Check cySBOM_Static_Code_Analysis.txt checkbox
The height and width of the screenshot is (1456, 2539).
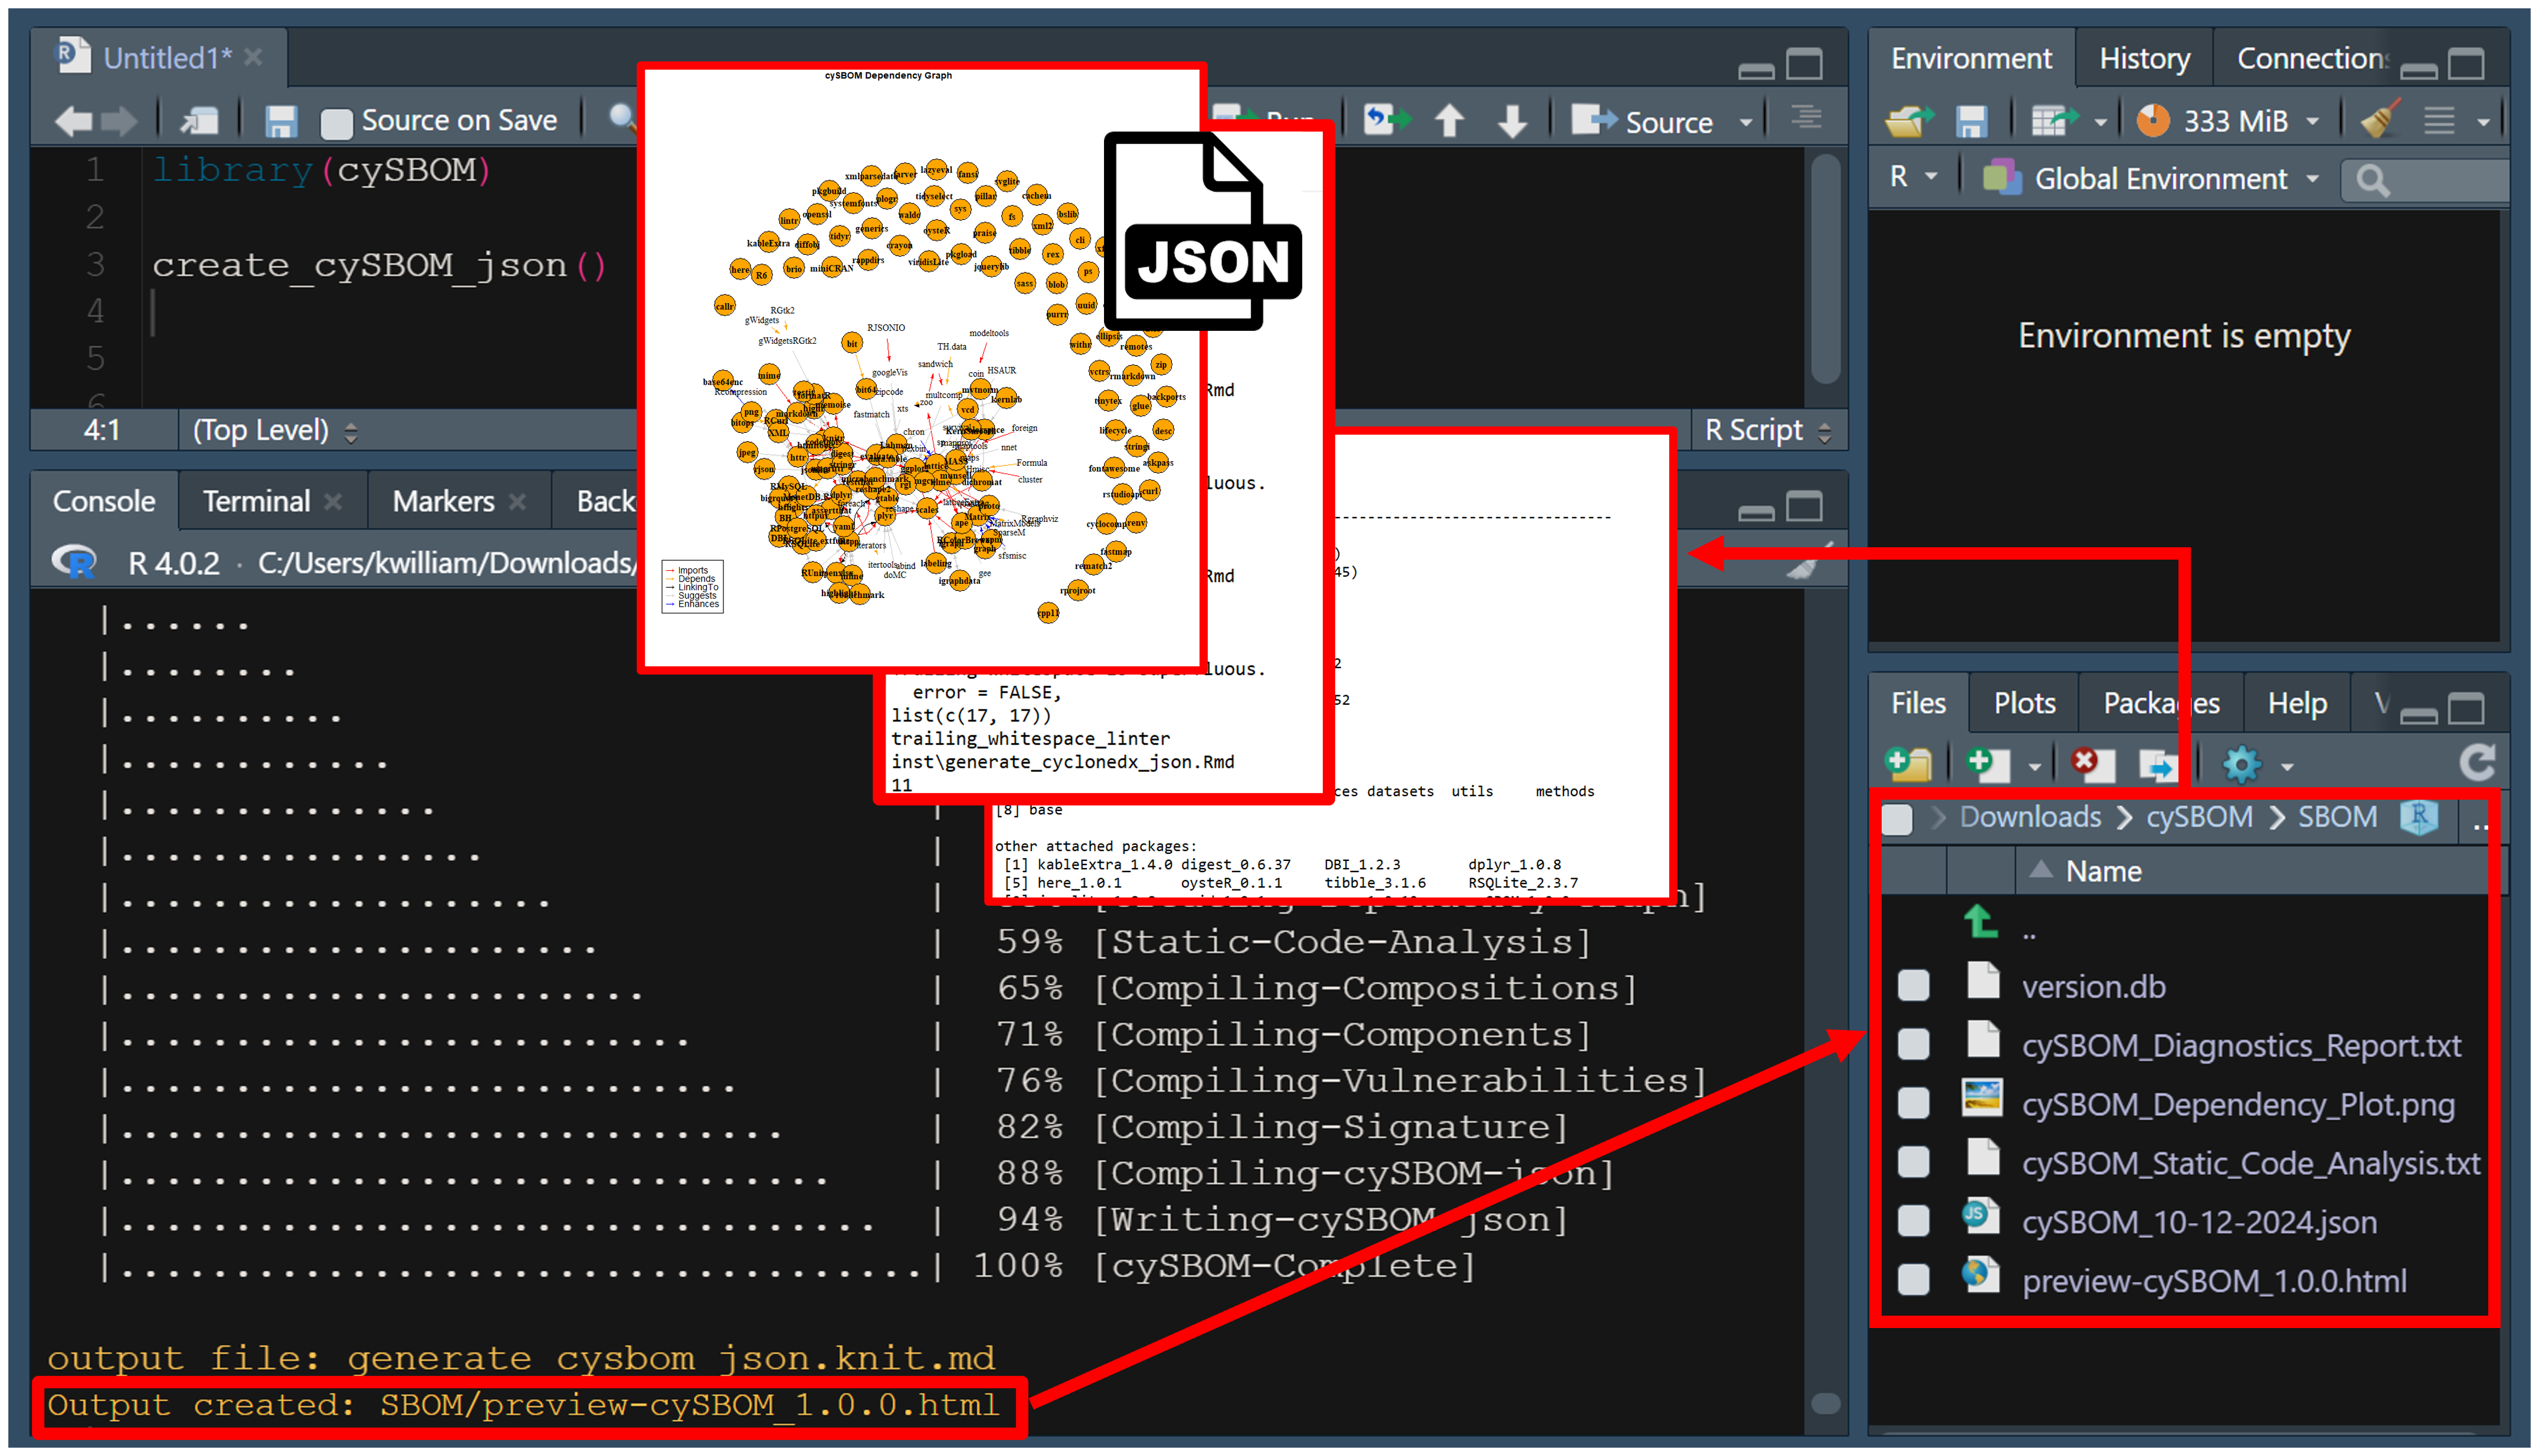point(1914,1162)
